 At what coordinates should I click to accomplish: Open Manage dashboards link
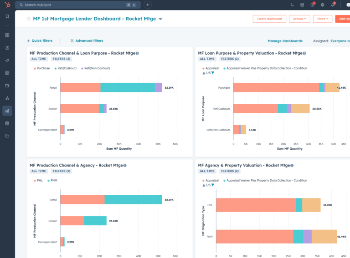tap(285, 41)
